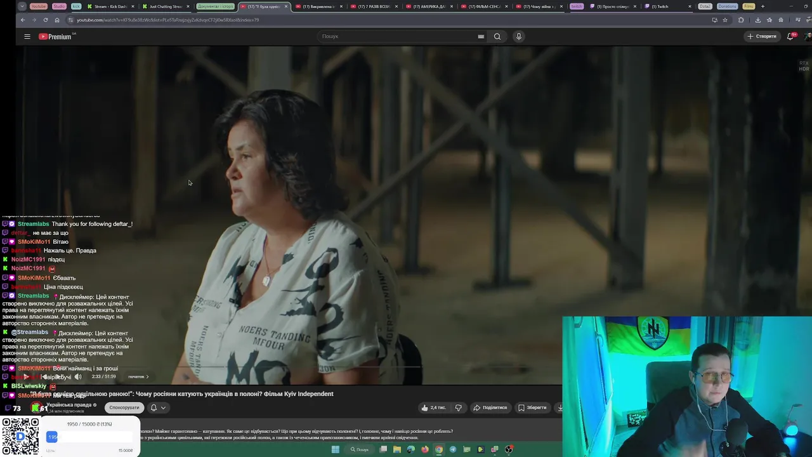Go back with browser back arrow
Screen dimensions: 812x457
pyautogui.click(x=23, y=20)
